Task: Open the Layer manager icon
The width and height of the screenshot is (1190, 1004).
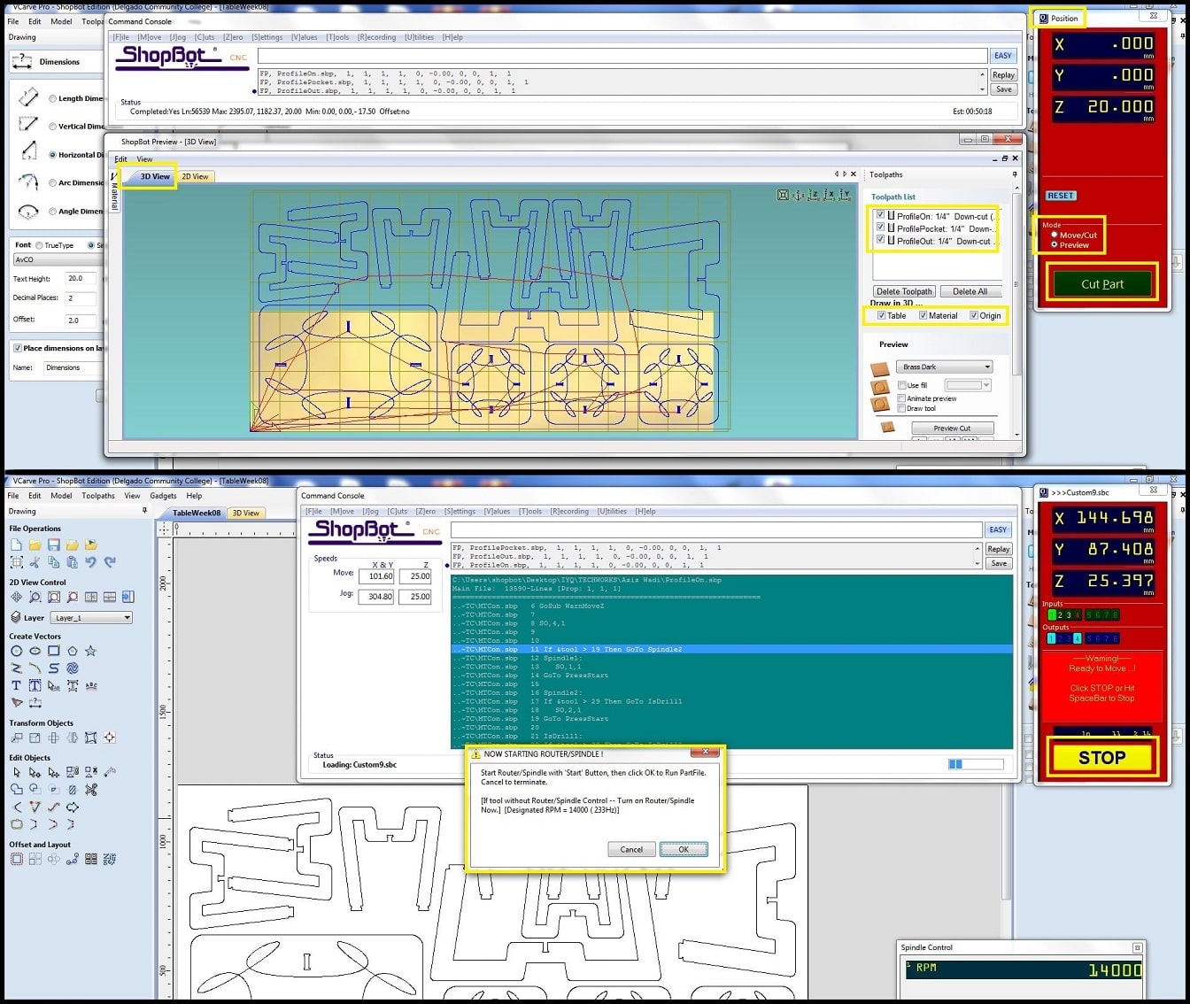Action: point(16,617)
